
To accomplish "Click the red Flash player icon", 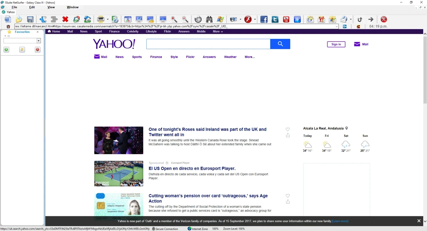I will [x=248, y=19].
